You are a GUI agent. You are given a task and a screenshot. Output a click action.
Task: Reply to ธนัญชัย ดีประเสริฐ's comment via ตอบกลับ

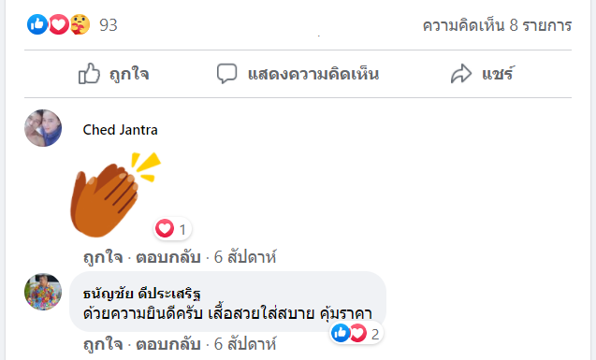point(168,344)
